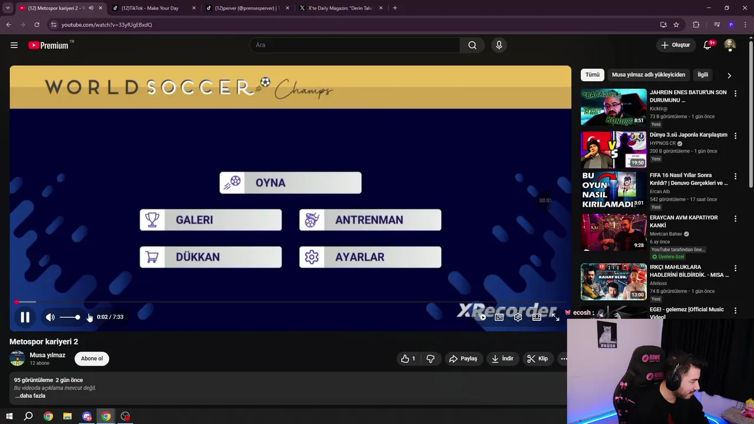Open options for JAHREIN ENES BATUR video
The image size is (754, 424).
point(735,94)
